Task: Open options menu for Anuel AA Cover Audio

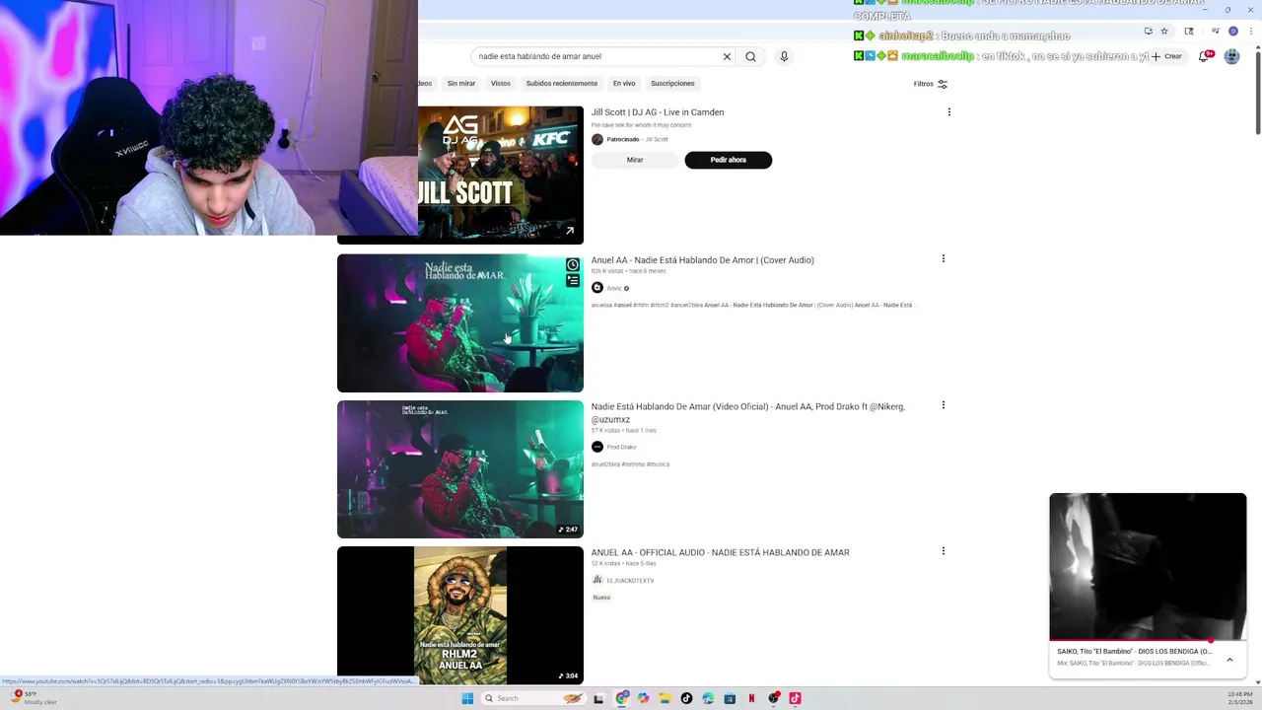Action: click(943, 258)
